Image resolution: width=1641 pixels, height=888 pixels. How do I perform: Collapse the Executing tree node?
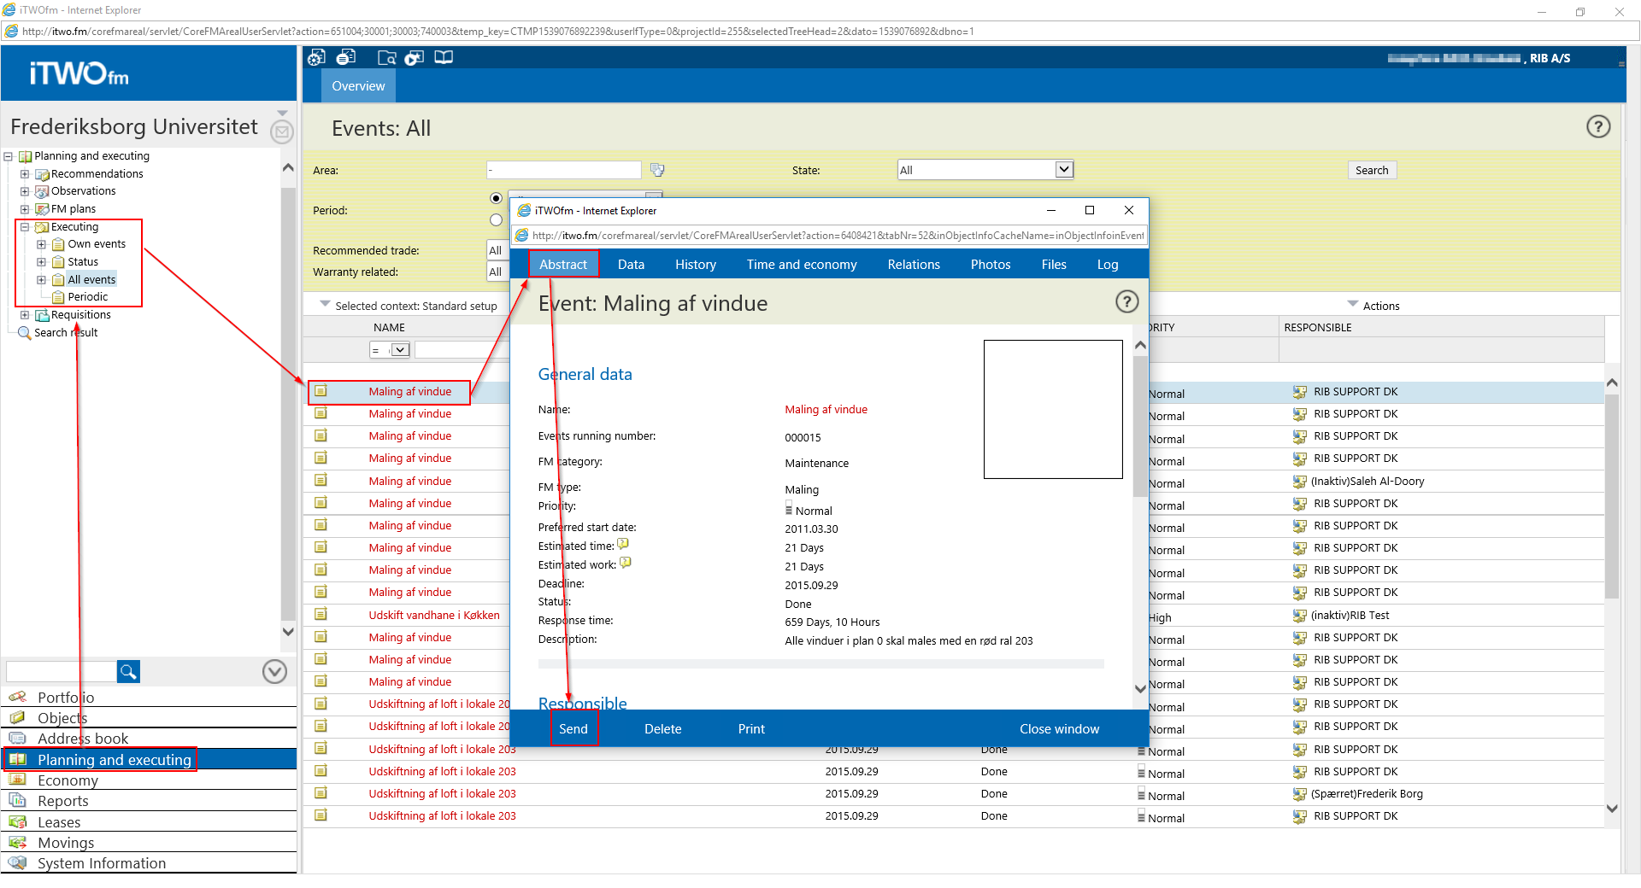point(25,227)
